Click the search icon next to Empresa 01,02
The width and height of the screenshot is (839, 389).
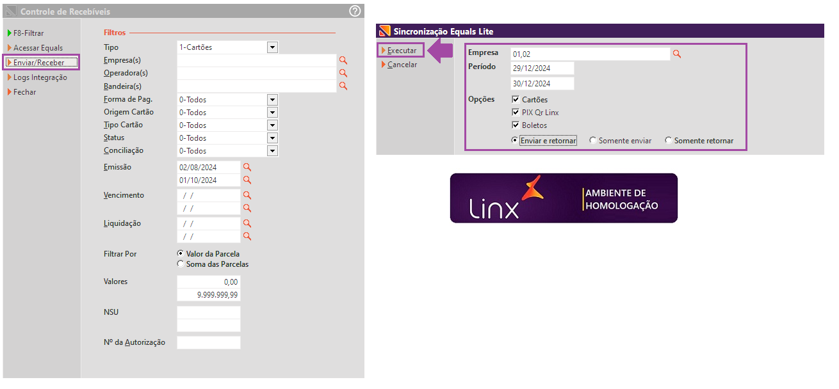(677, 54)
